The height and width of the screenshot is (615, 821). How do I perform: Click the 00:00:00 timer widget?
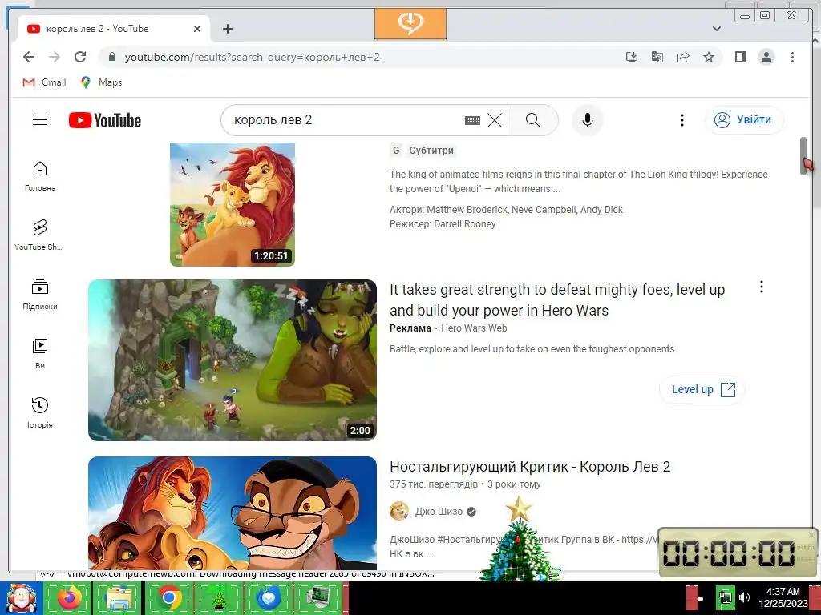pos(738,553)
